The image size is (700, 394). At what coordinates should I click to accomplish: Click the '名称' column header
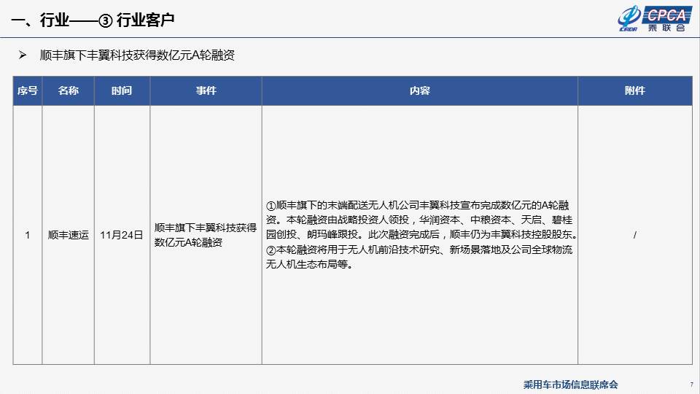69,90
